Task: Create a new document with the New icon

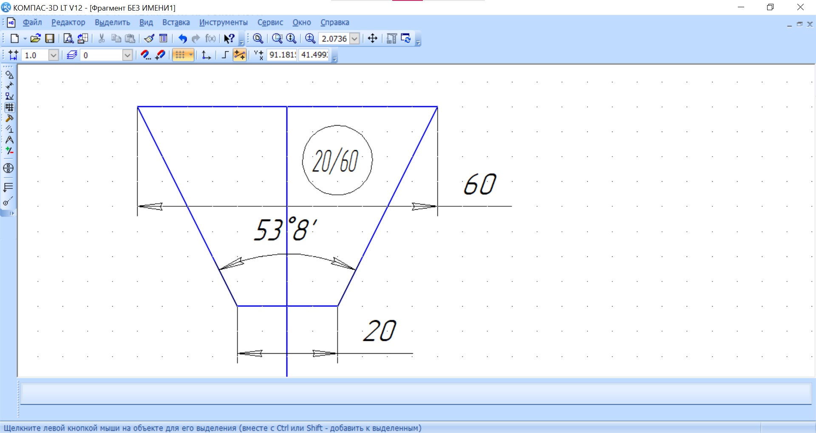Action: click(14, 39)
